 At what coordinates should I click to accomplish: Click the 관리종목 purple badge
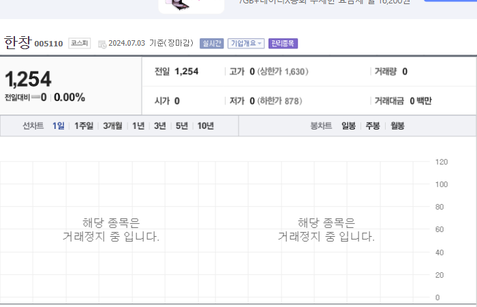tap(283, 44)
